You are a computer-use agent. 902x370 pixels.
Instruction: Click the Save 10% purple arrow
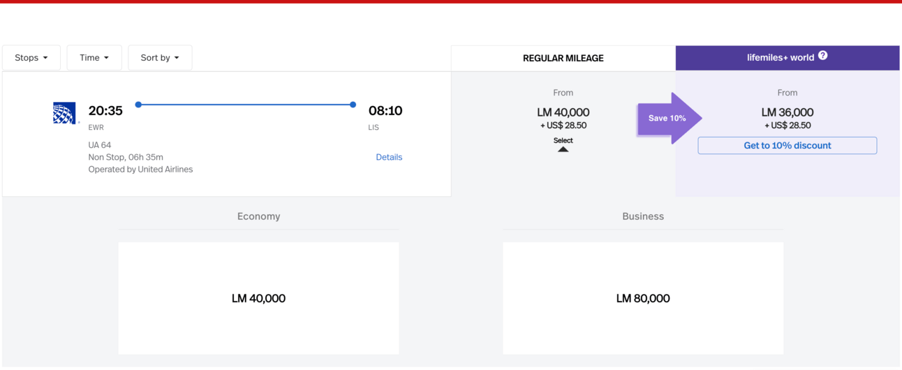(670, 118)
